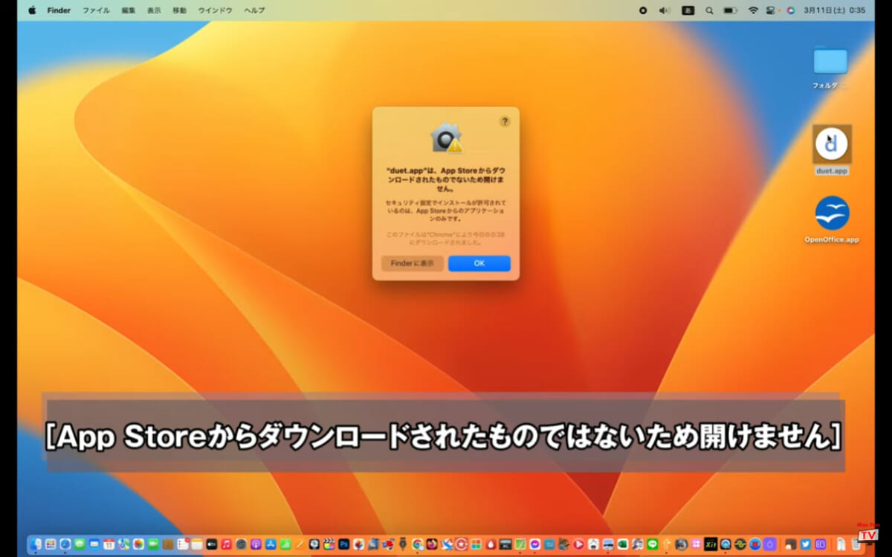Open LINE from the Dock

pos(653,544)
